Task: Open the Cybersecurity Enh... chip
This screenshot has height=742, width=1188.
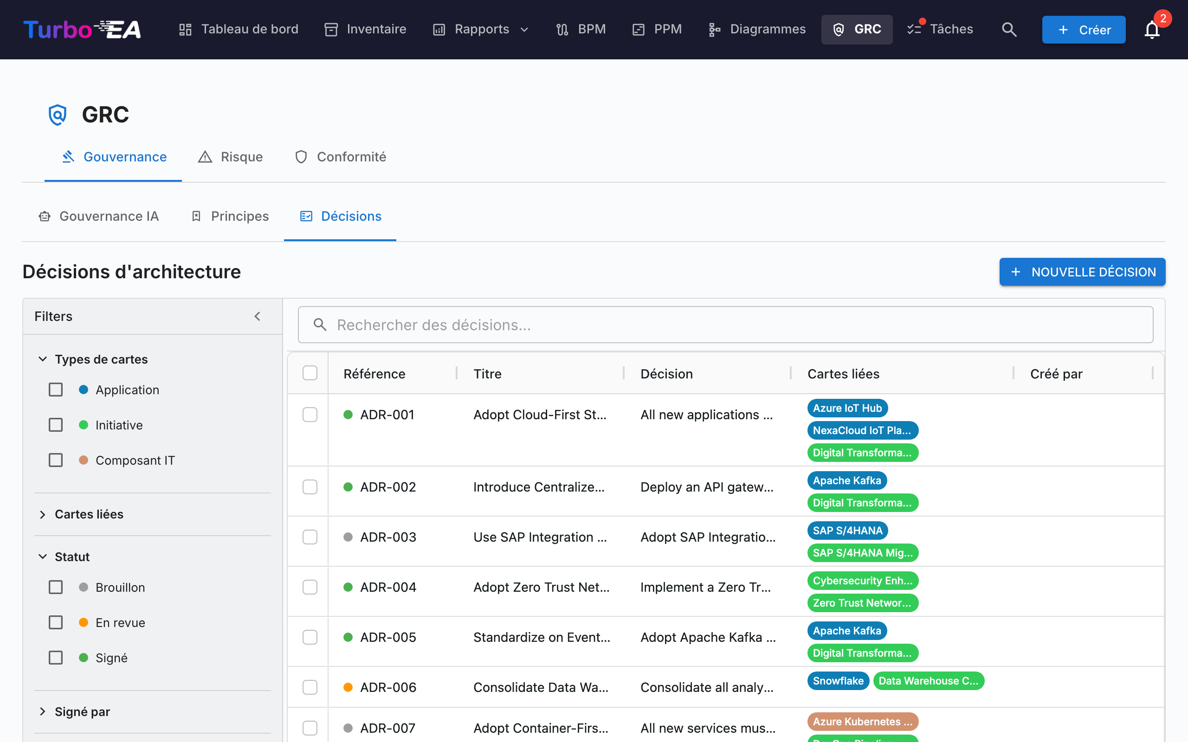Action: point(863,581)
